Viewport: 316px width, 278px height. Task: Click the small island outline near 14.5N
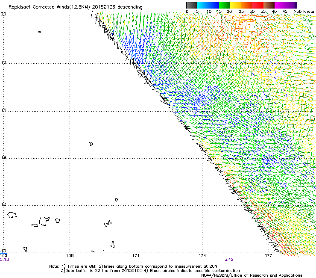pos(91,144)
